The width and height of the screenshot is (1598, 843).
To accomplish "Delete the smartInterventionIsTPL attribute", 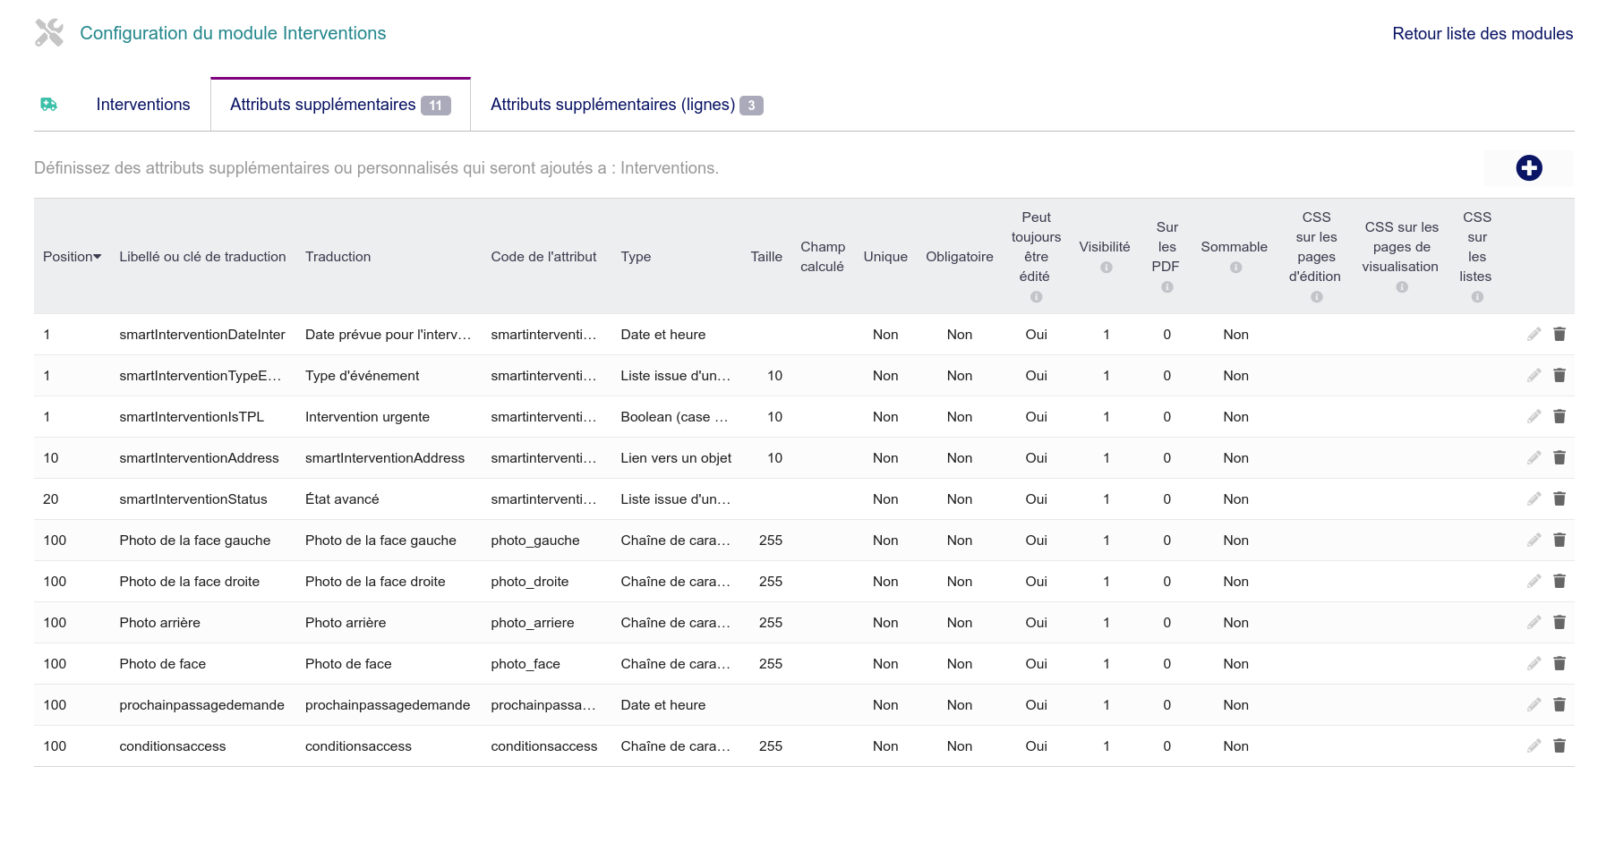I will [1559, 416].
